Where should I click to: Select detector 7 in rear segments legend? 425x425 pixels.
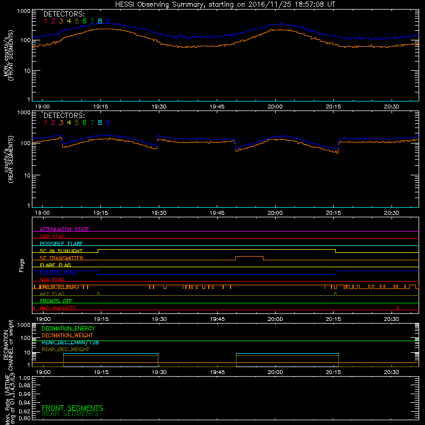(x=92, y=123)
